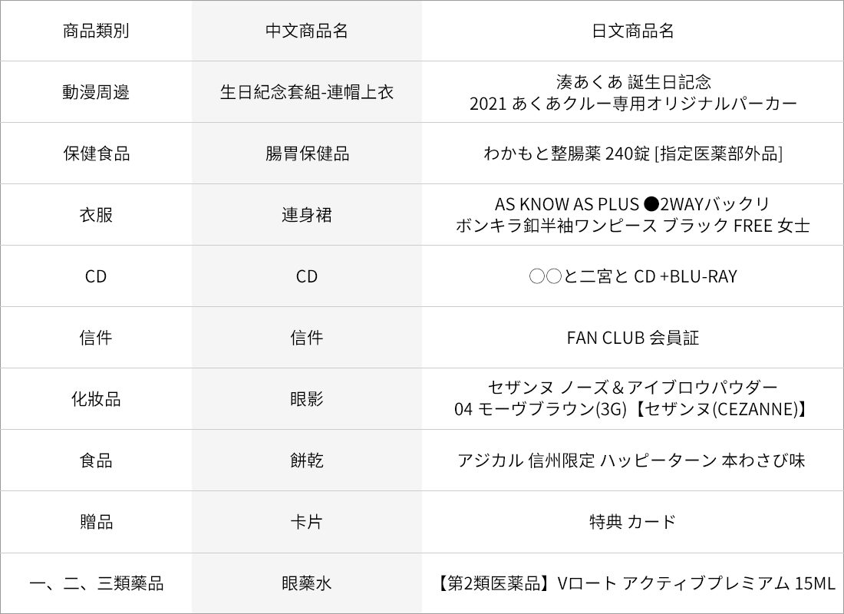Viewport: 844px width, 614px height.
Task: Select the ○○と二宮と CD +BLU-RAY cell
Action: (x=632, y=276)
